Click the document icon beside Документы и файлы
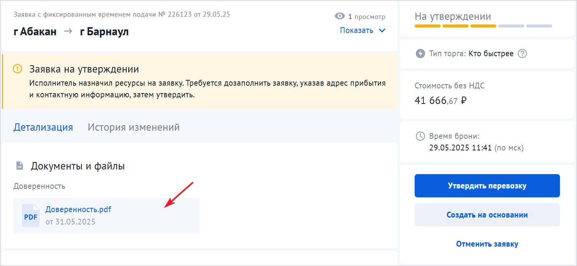This screenshot has height=266, width=577. pos(19,166)
